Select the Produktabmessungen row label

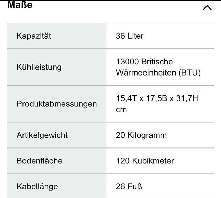pyautogui.click(x=57, y=104)
